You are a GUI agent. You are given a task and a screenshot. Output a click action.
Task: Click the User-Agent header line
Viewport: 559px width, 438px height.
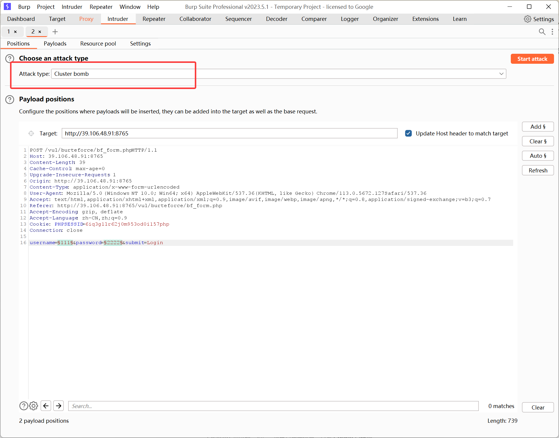[228, 193]
